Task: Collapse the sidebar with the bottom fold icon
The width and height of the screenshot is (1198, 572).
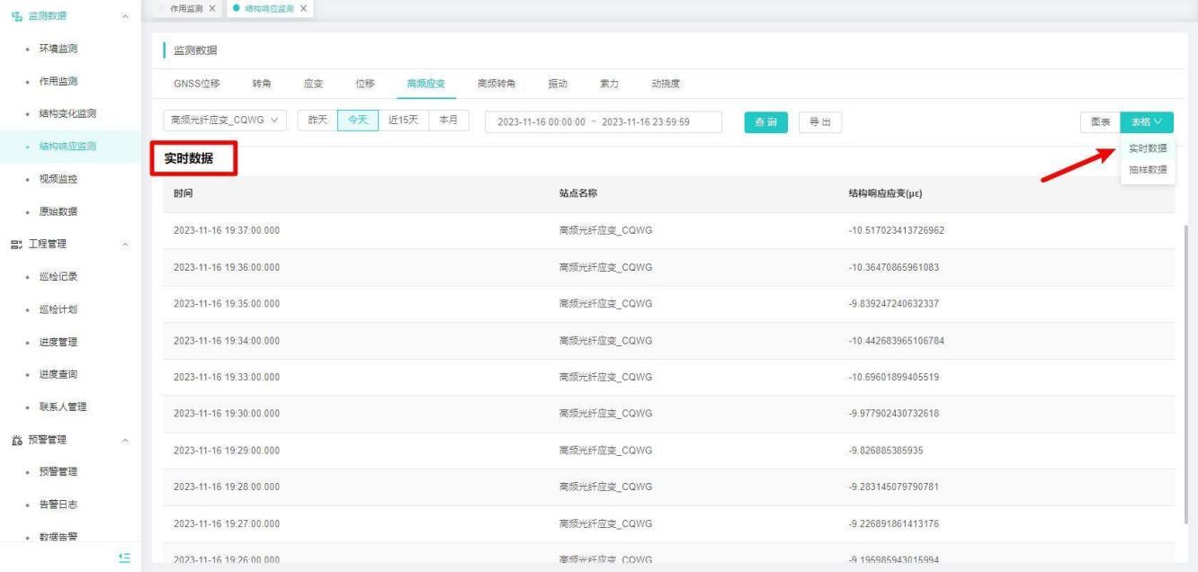Action: pyautogui.click(x=125, y=559)
